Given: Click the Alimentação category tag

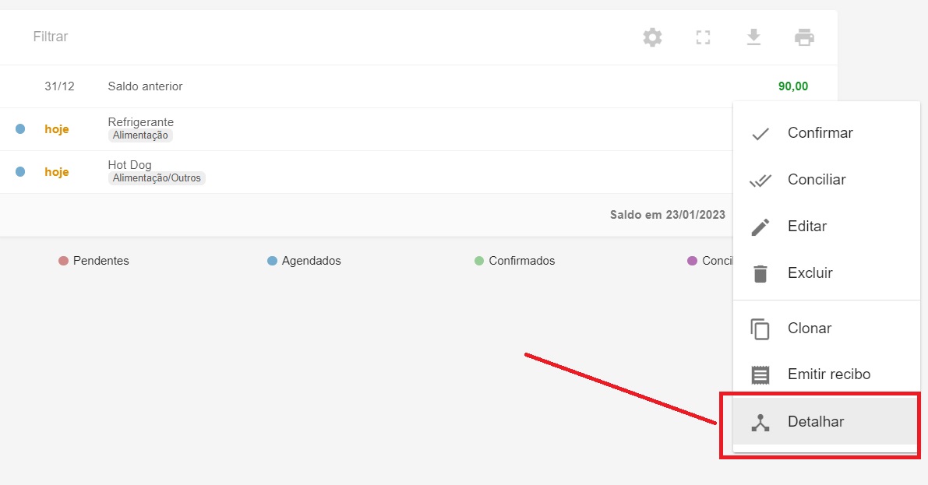Looking at the screenshot, I should coord(140,135).
